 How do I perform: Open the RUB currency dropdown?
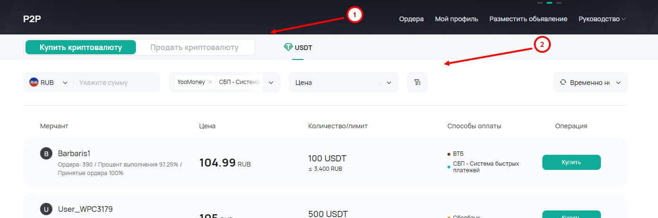point(65,82)
